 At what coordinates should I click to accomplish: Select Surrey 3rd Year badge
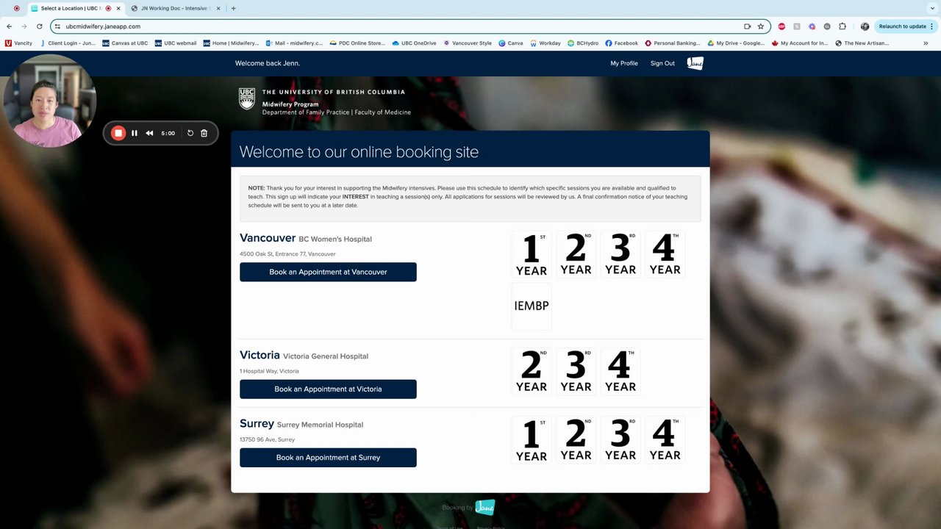click(620, 440)
